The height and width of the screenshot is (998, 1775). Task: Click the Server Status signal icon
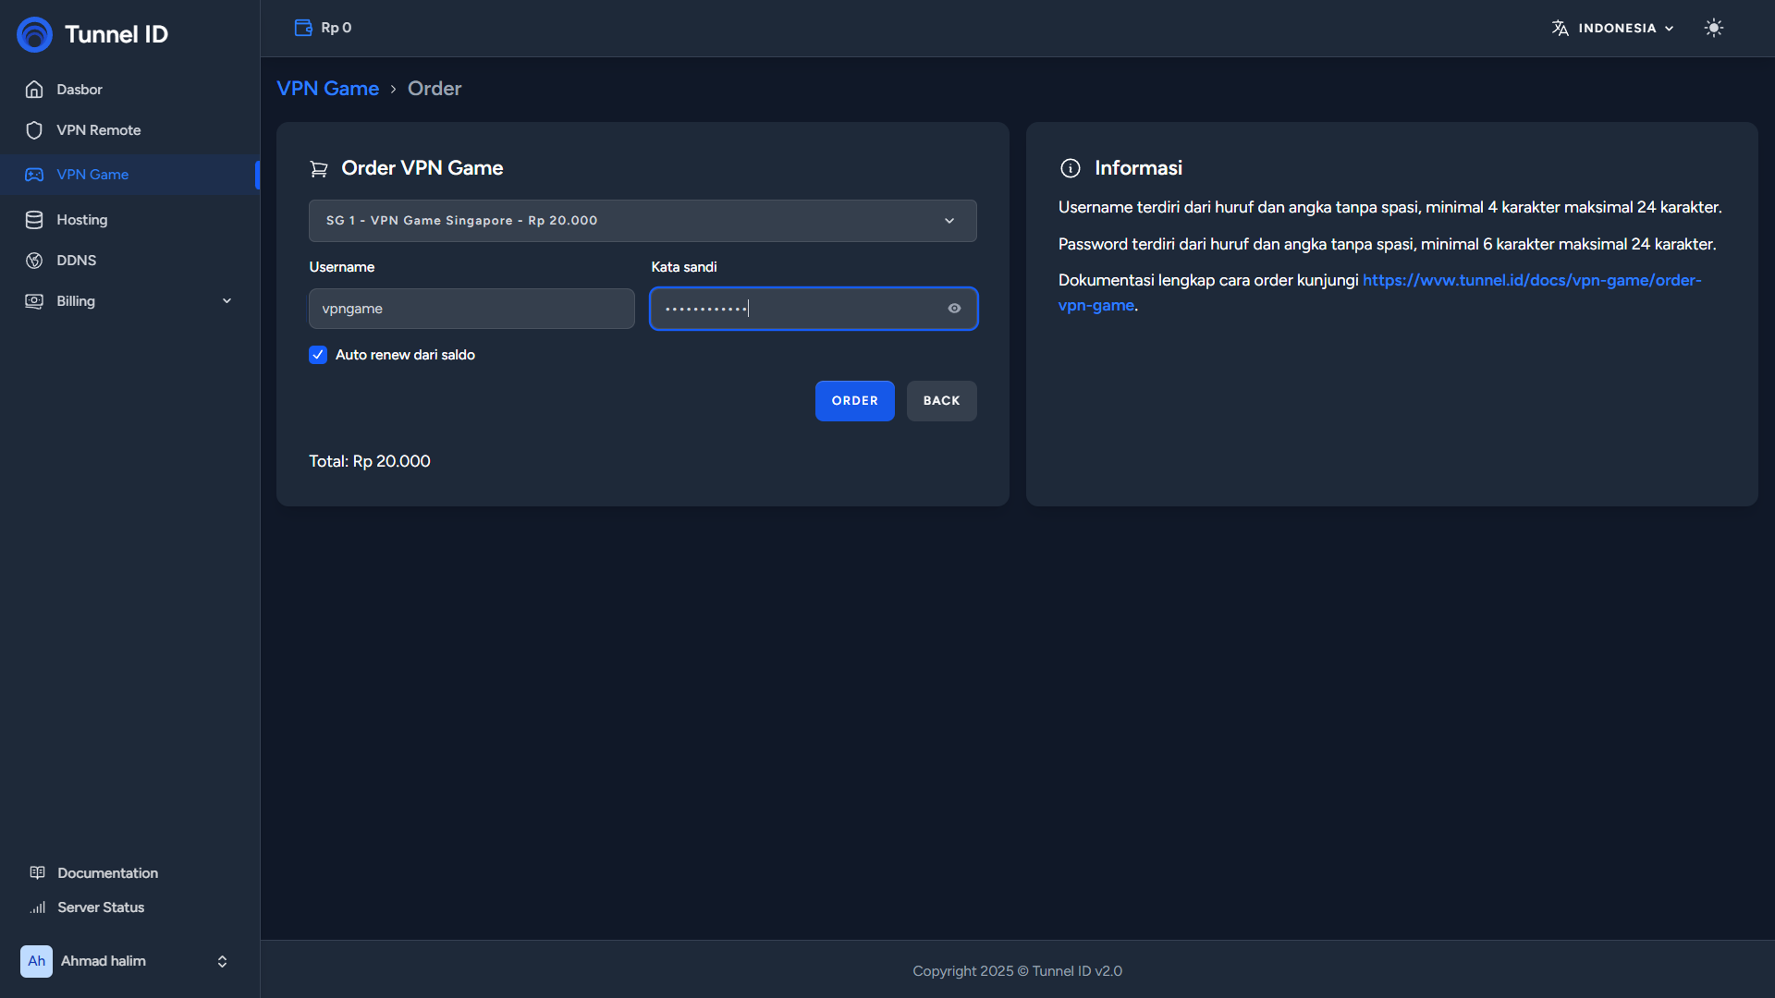[x=38, y=907]
